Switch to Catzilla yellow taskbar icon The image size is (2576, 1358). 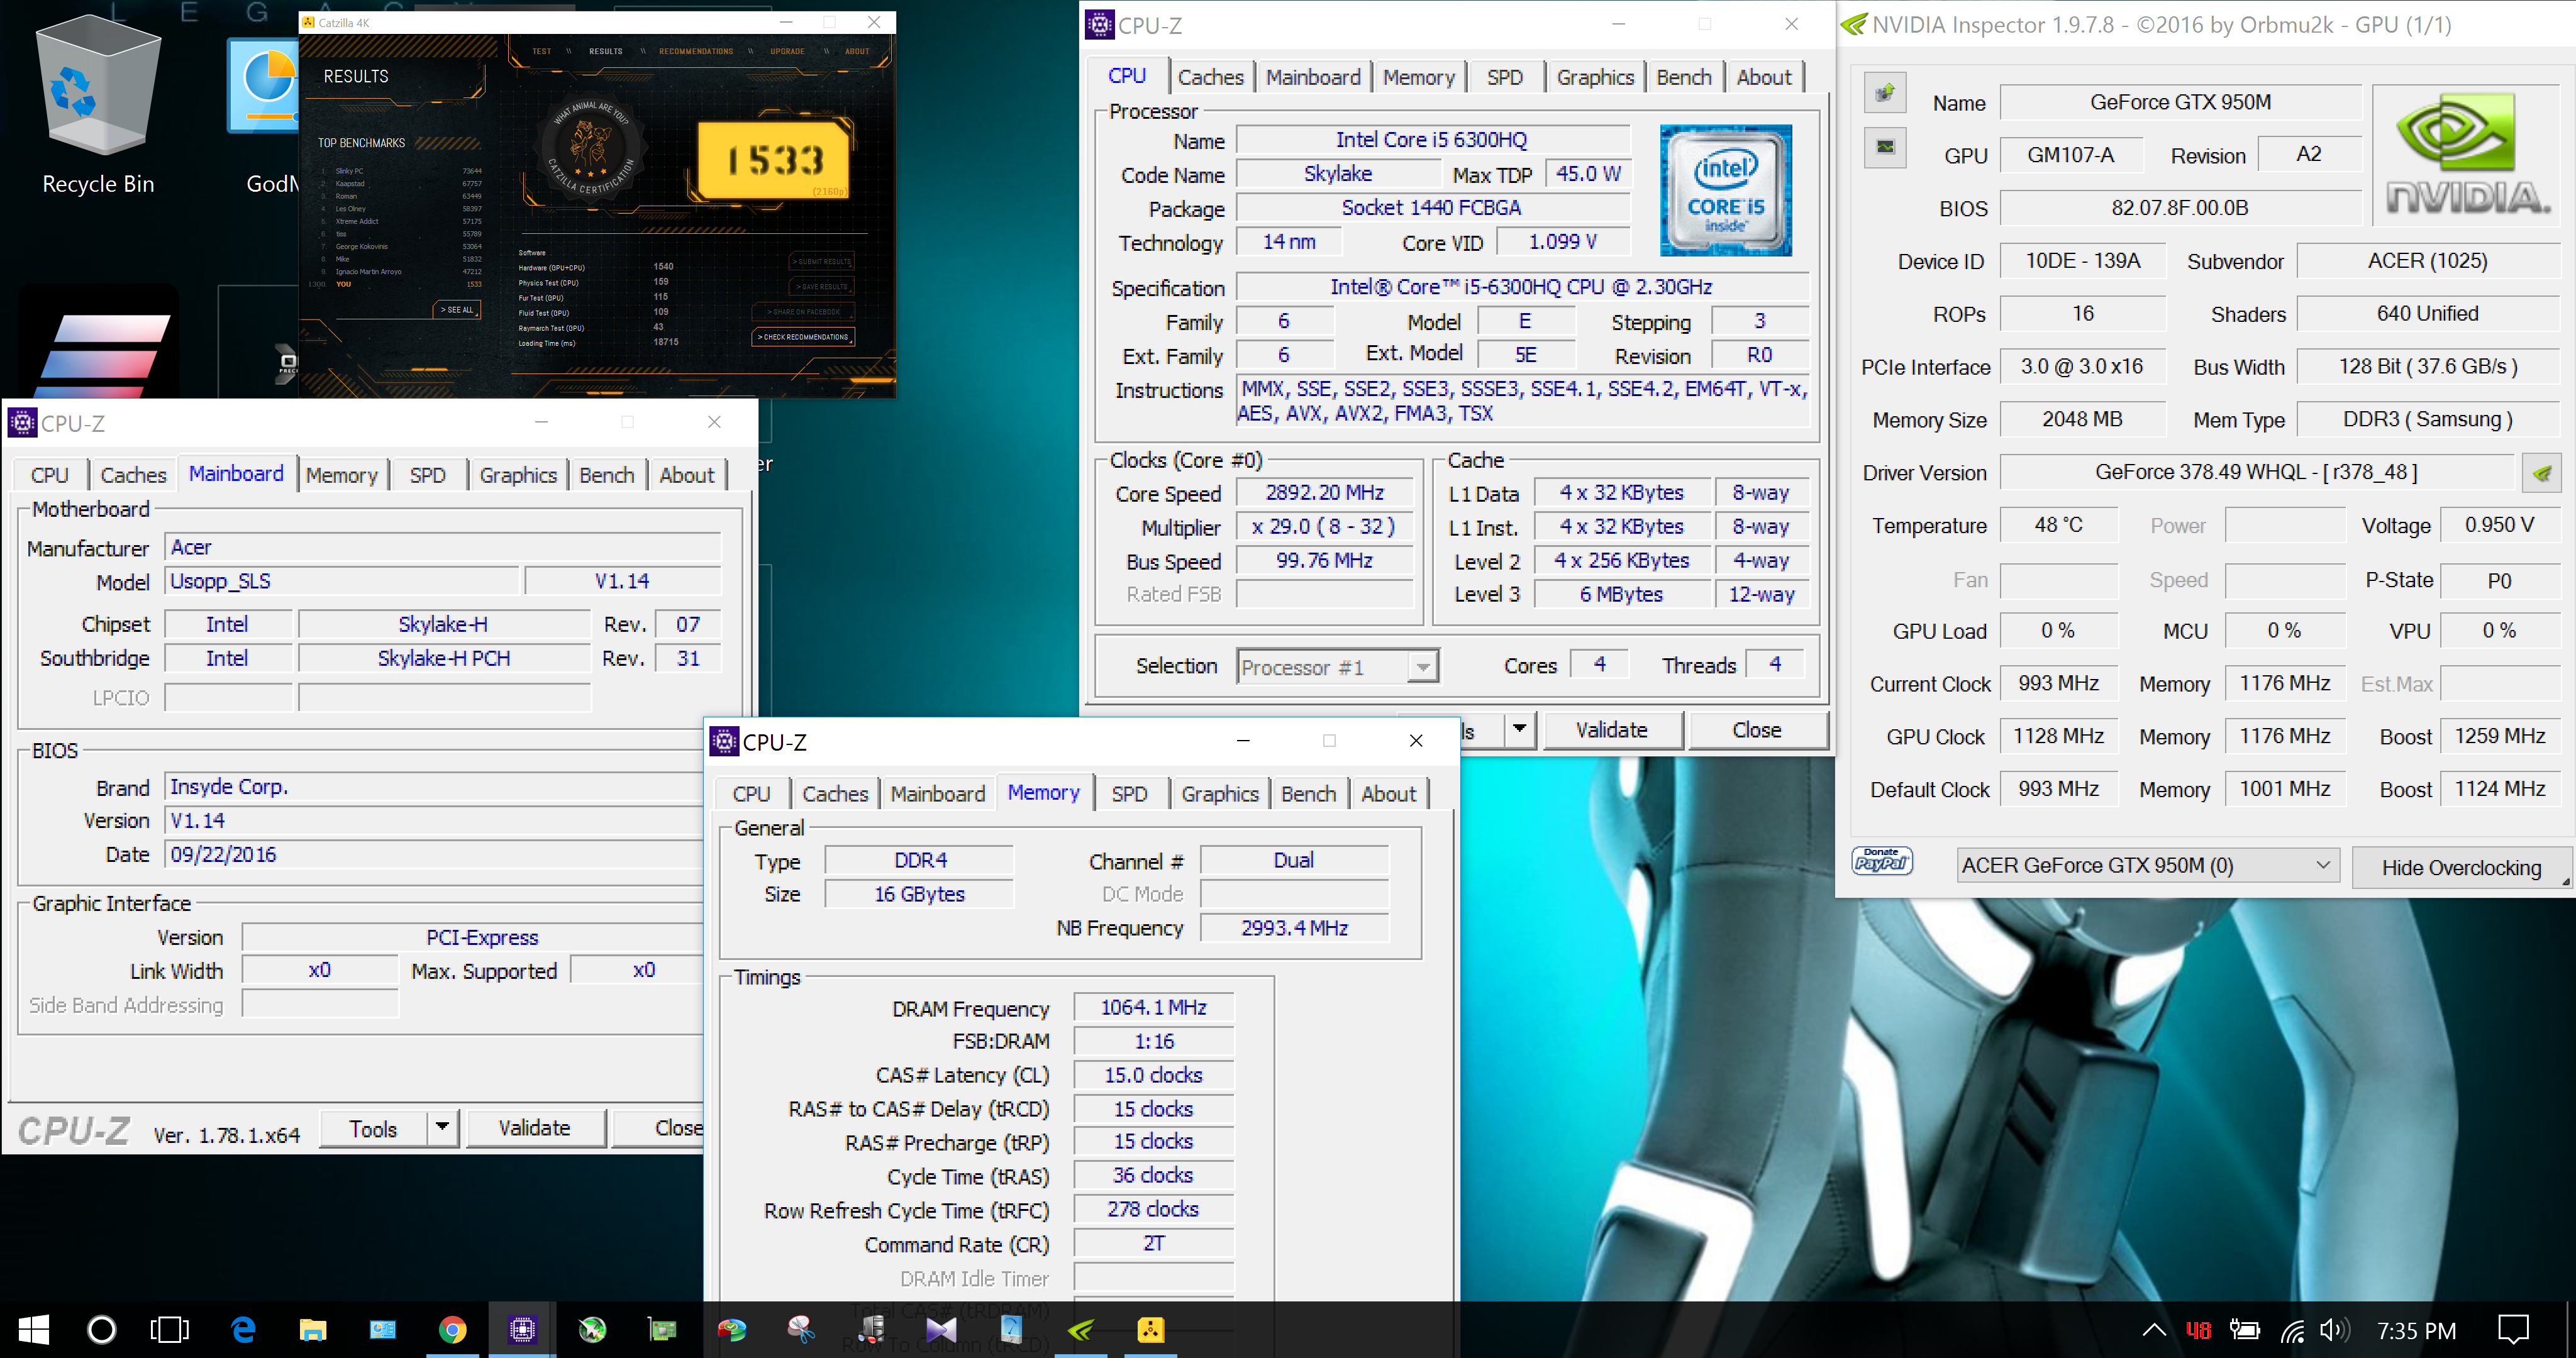coord(1150,1329)
